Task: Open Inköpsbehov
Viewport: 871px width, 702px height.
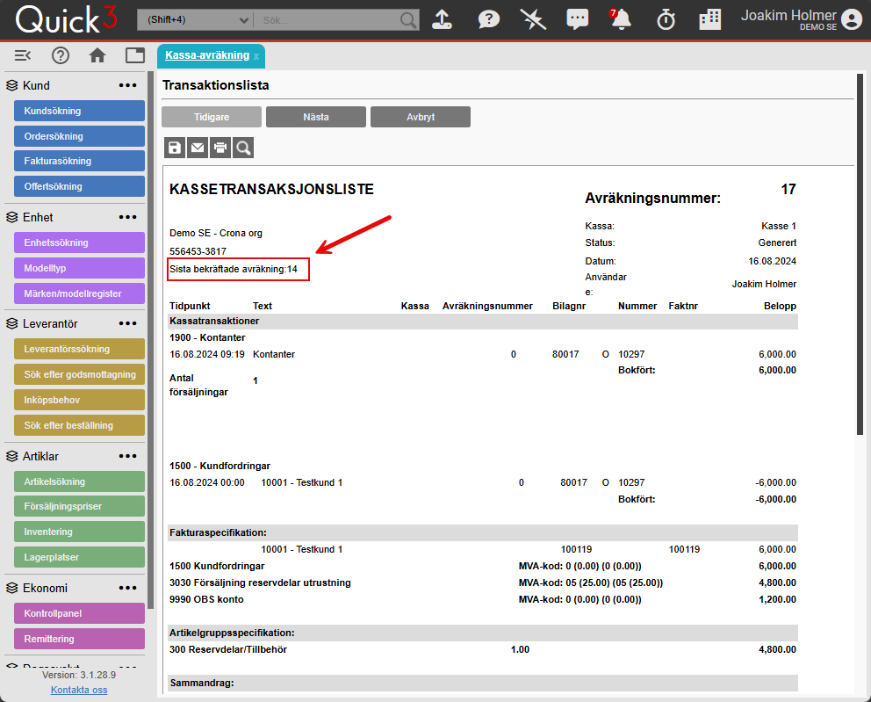Action: click(x=79, y=400)
